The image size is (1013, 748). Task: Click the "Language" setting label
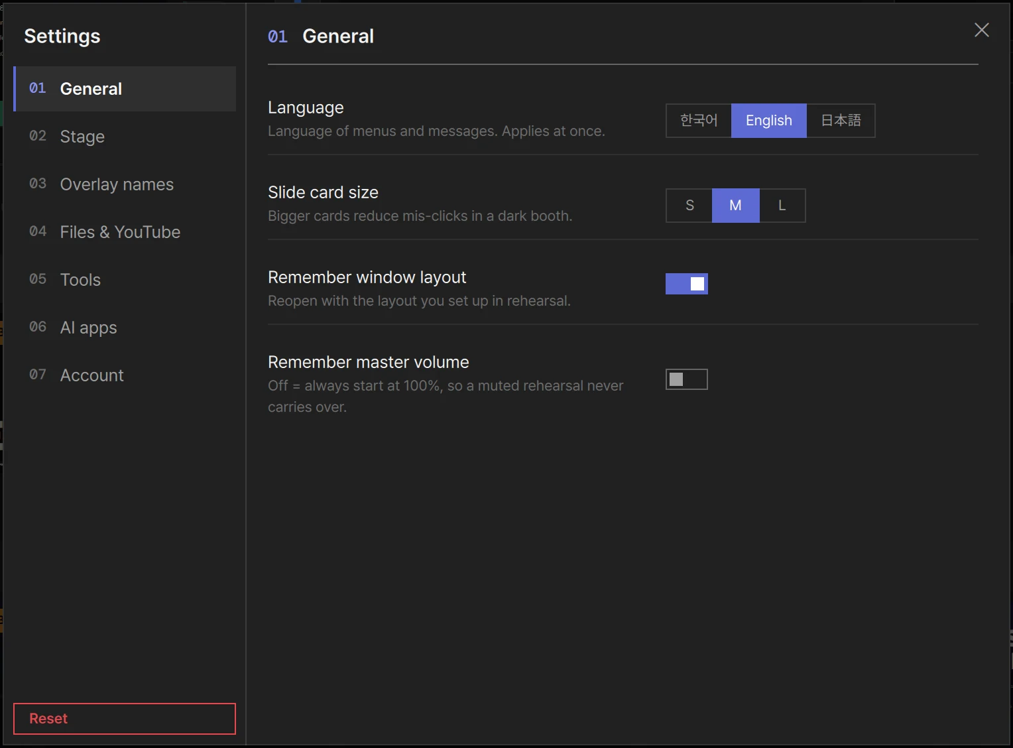point(306,107)
